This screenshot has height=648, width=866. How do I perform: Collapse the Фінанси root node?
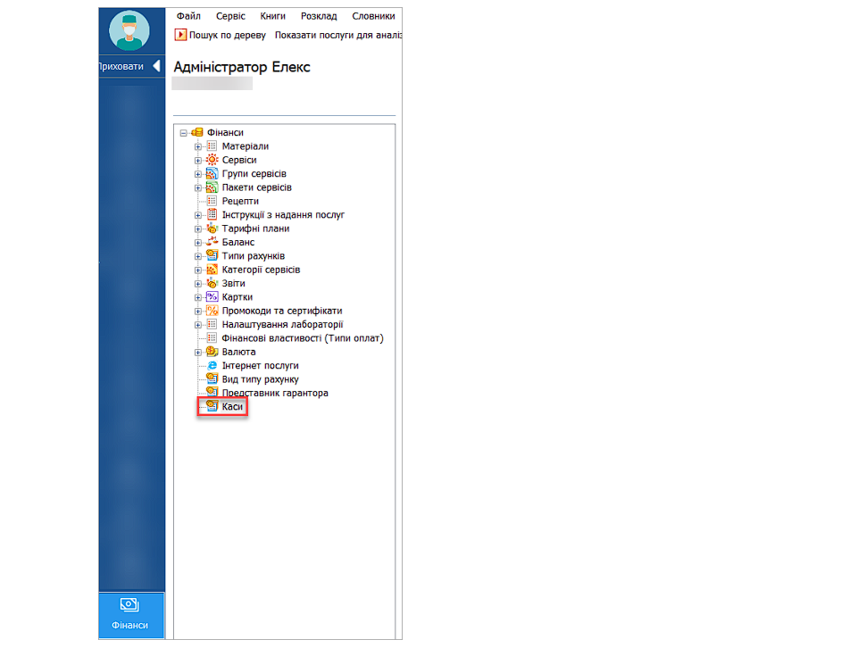183,133
